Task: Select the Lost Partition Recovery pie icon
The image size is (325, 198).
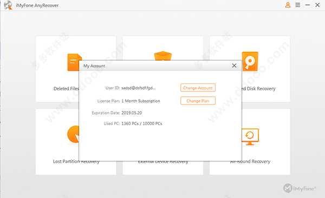Action: click(x=73, y=134)
